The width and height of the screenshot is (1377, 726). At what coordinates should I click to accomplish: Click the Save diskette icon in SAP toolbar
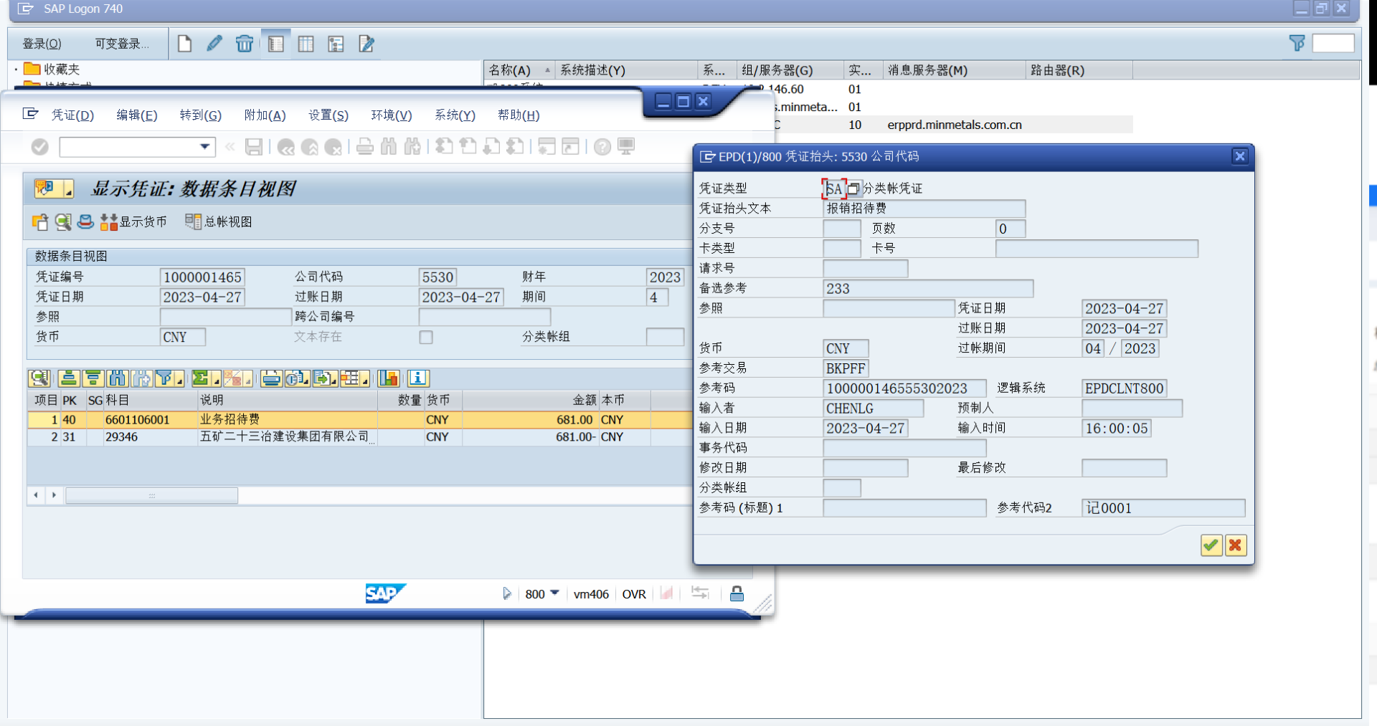(x=253, y=147)
